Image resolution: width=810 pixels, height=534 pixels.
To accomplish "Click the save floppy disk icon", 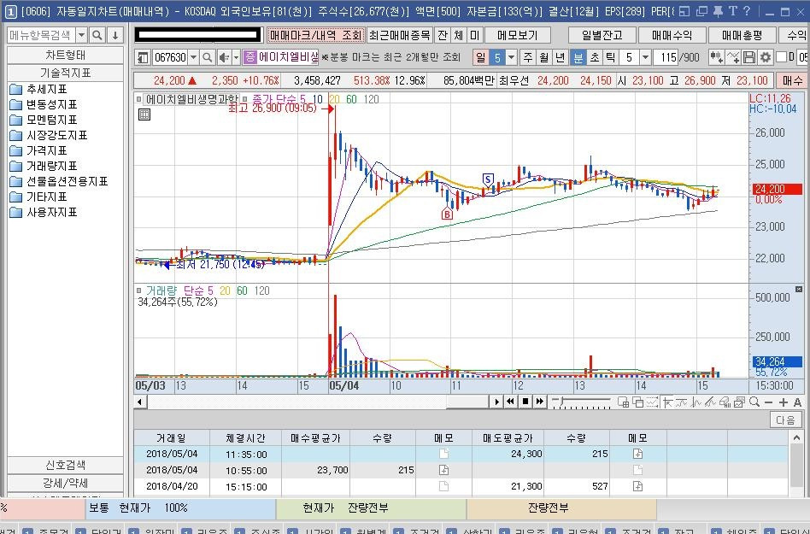I will point(749,57).
